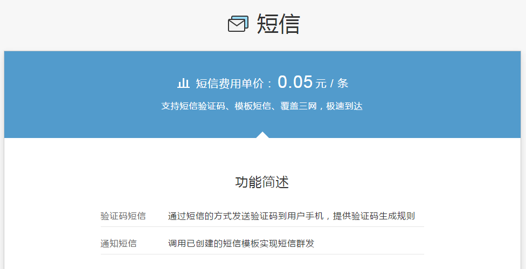Click the 元 / 条 unit text
The height and width of the screenshot is (269, 526).
(x=332, y=84)
